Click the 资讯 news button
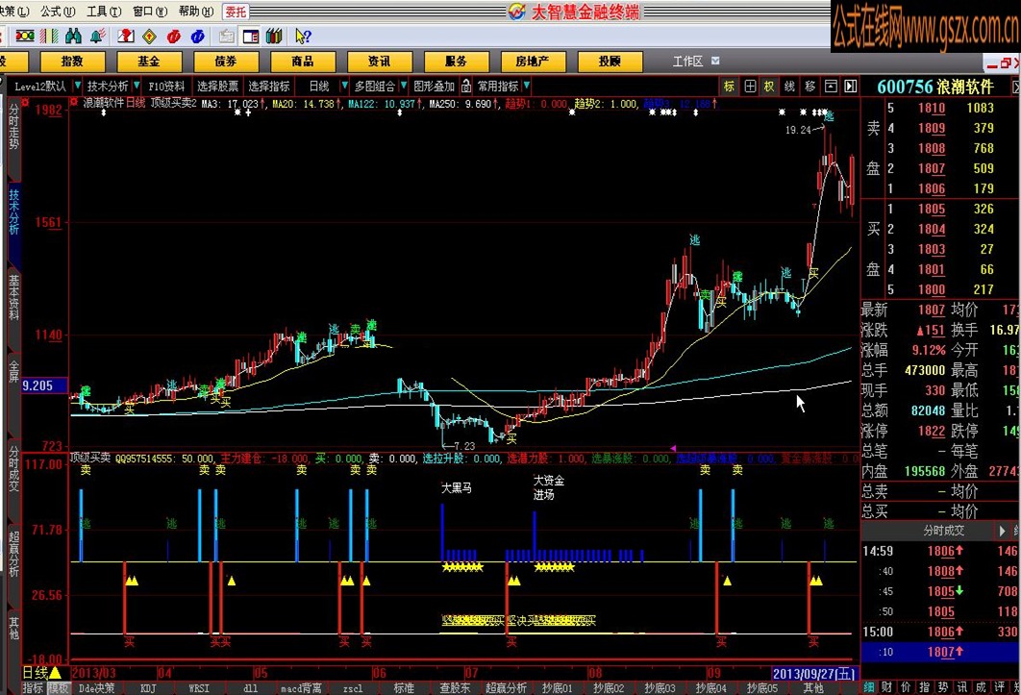Image resolution: width=1021 pixels, height=695 pixels. (379, 62)
